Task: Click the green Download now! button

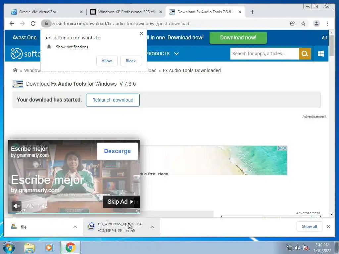Action: point(238,38)
